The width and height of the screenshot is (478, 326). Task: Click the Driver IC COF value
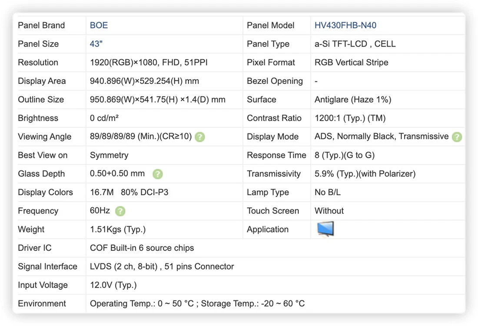click(x=142, y=248)
